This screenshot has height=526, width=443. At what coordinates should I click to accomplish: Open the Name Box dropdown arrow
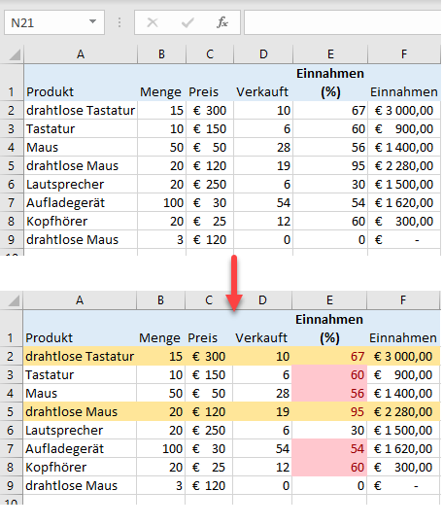(x=92, y=22)
